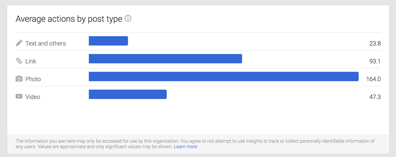Viewport: 396px width, 157px height.
Task: Select the "Photo" post type label
Action: click(x=33, y=79)
